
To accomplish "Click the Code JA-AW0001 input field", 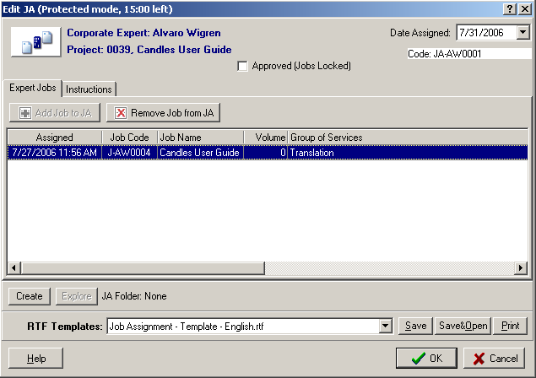I will tap(468, 54).
